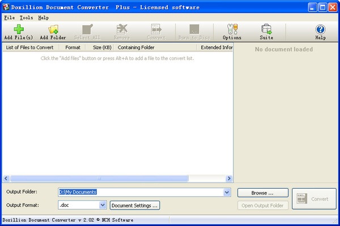Click the Convert icon in the toolbar
Viewport: 340px width, 226px height.
156,29
